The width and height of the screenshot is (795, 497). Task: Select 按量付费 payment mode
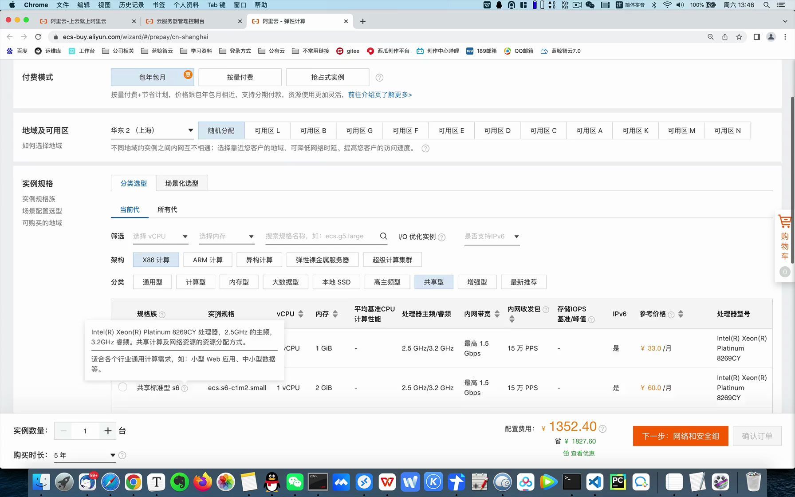coord(240,77)
